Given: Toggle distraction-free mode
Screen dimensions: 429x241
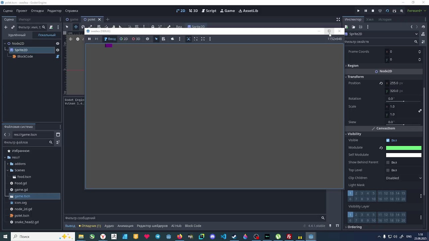Looking at the screenshot, I should pyautogui.click(x=338, y=19).
